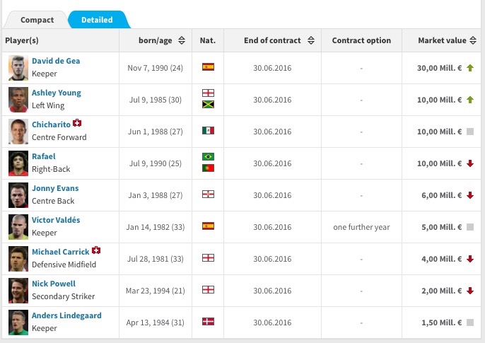The width and height of the screenshot is (485, 343).
Task: Click the Mexico flag in Chicharito's row
Action: pos(208,132)
